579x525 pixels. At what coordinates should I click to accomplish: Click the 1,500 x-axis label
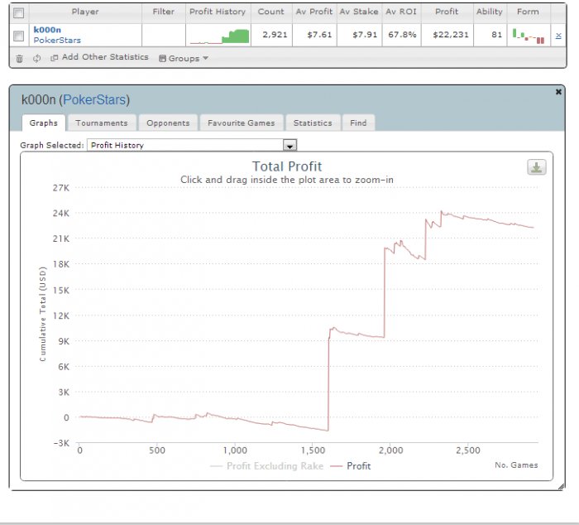pyautogui.click(x=313, y=450)
